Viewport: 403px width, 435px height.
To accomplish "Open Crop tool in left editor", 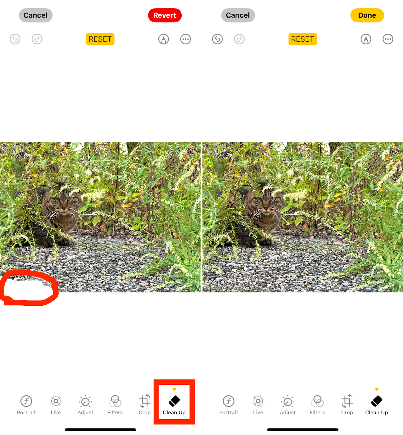I will click(145, 405).
